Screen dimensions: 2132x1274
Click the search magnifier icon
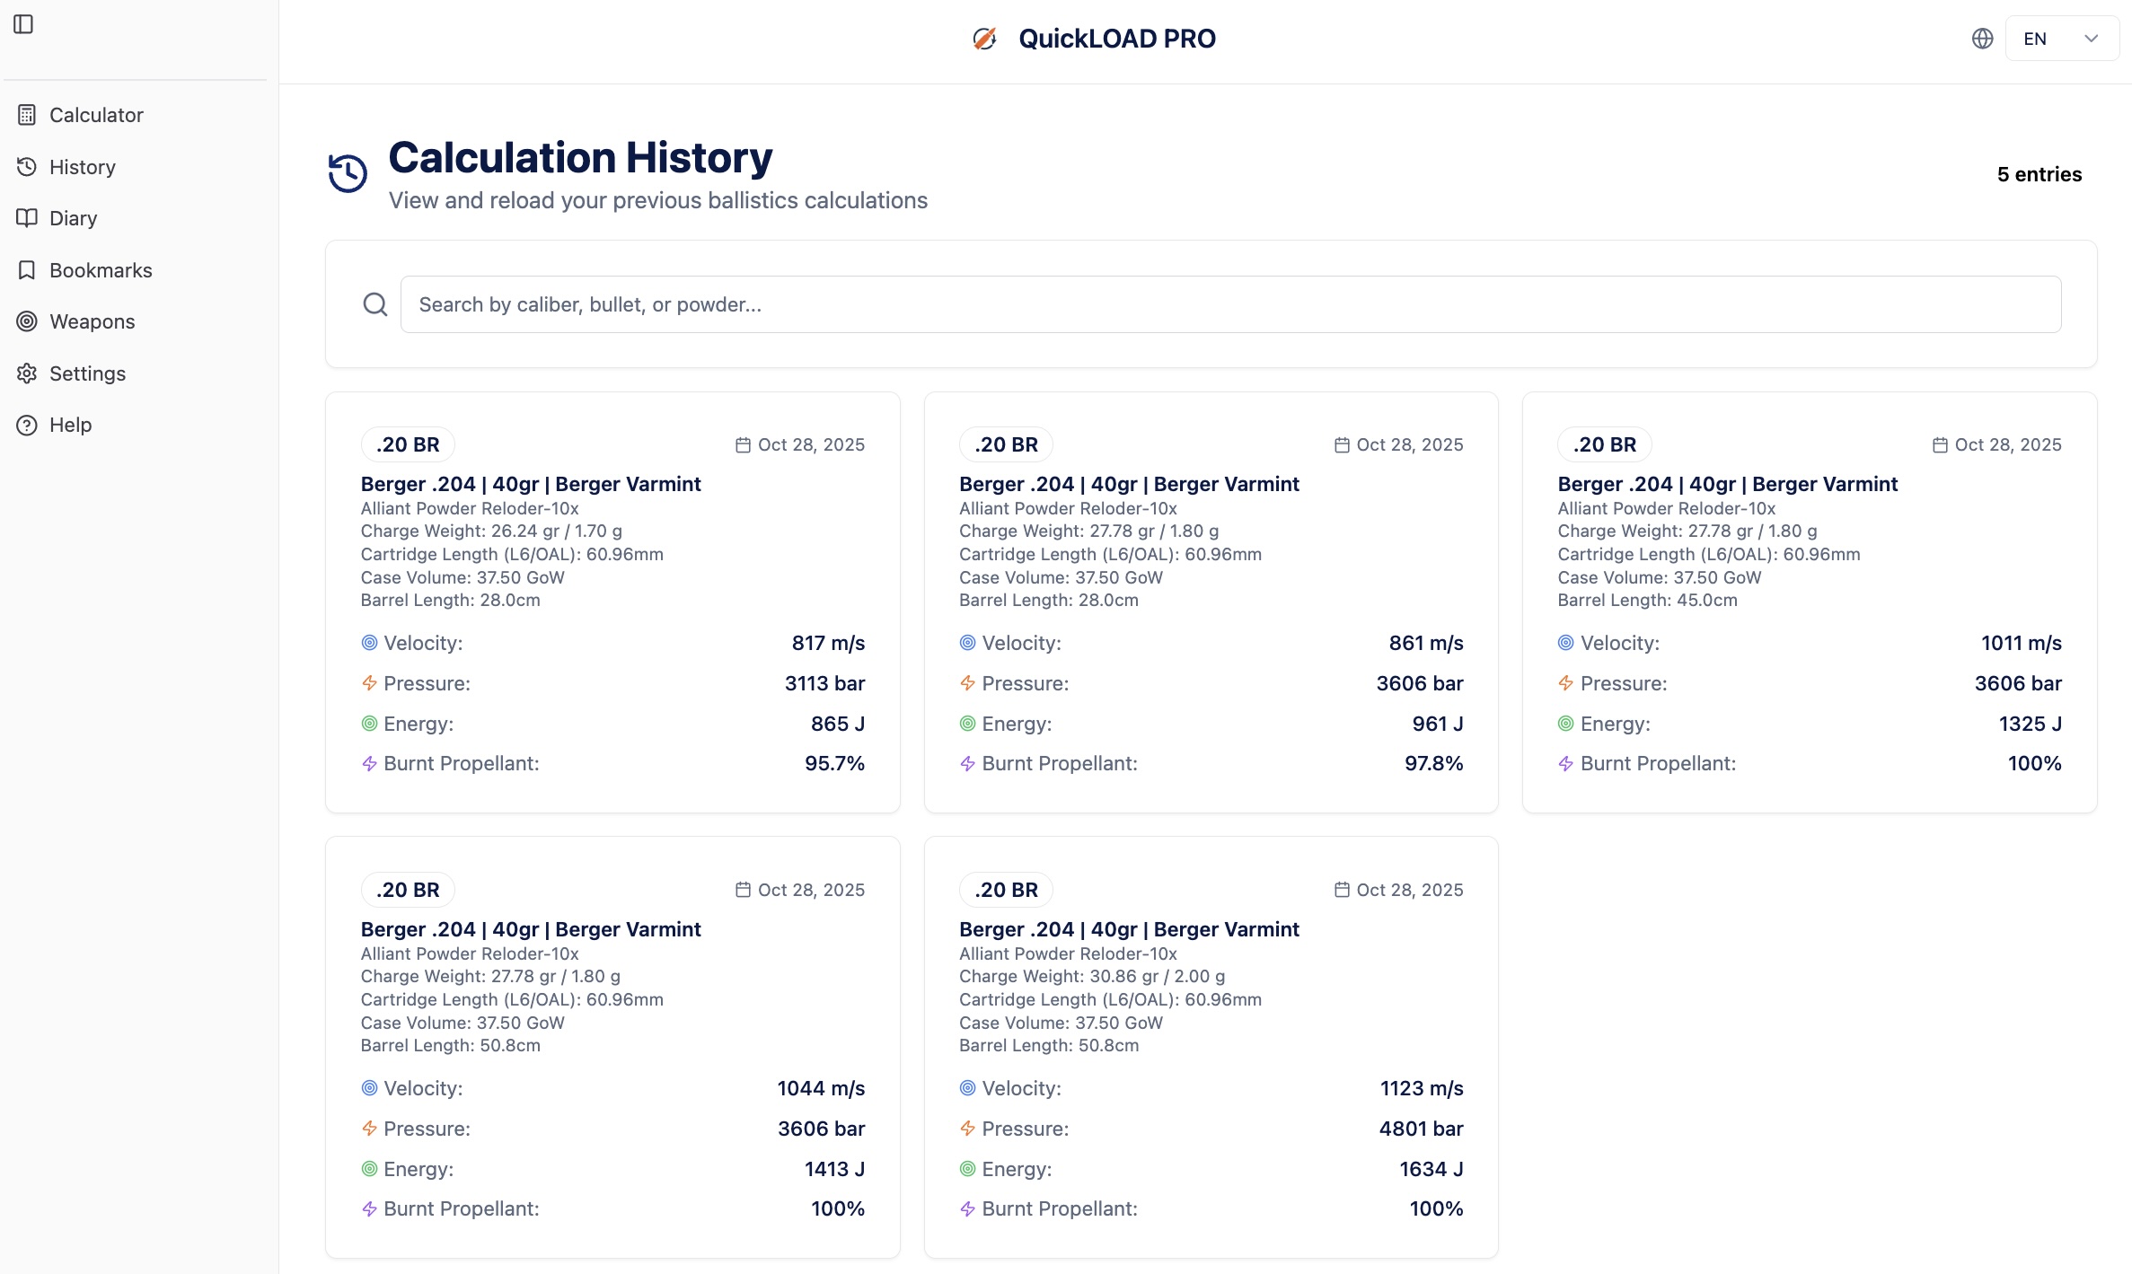tap(375, 304)
